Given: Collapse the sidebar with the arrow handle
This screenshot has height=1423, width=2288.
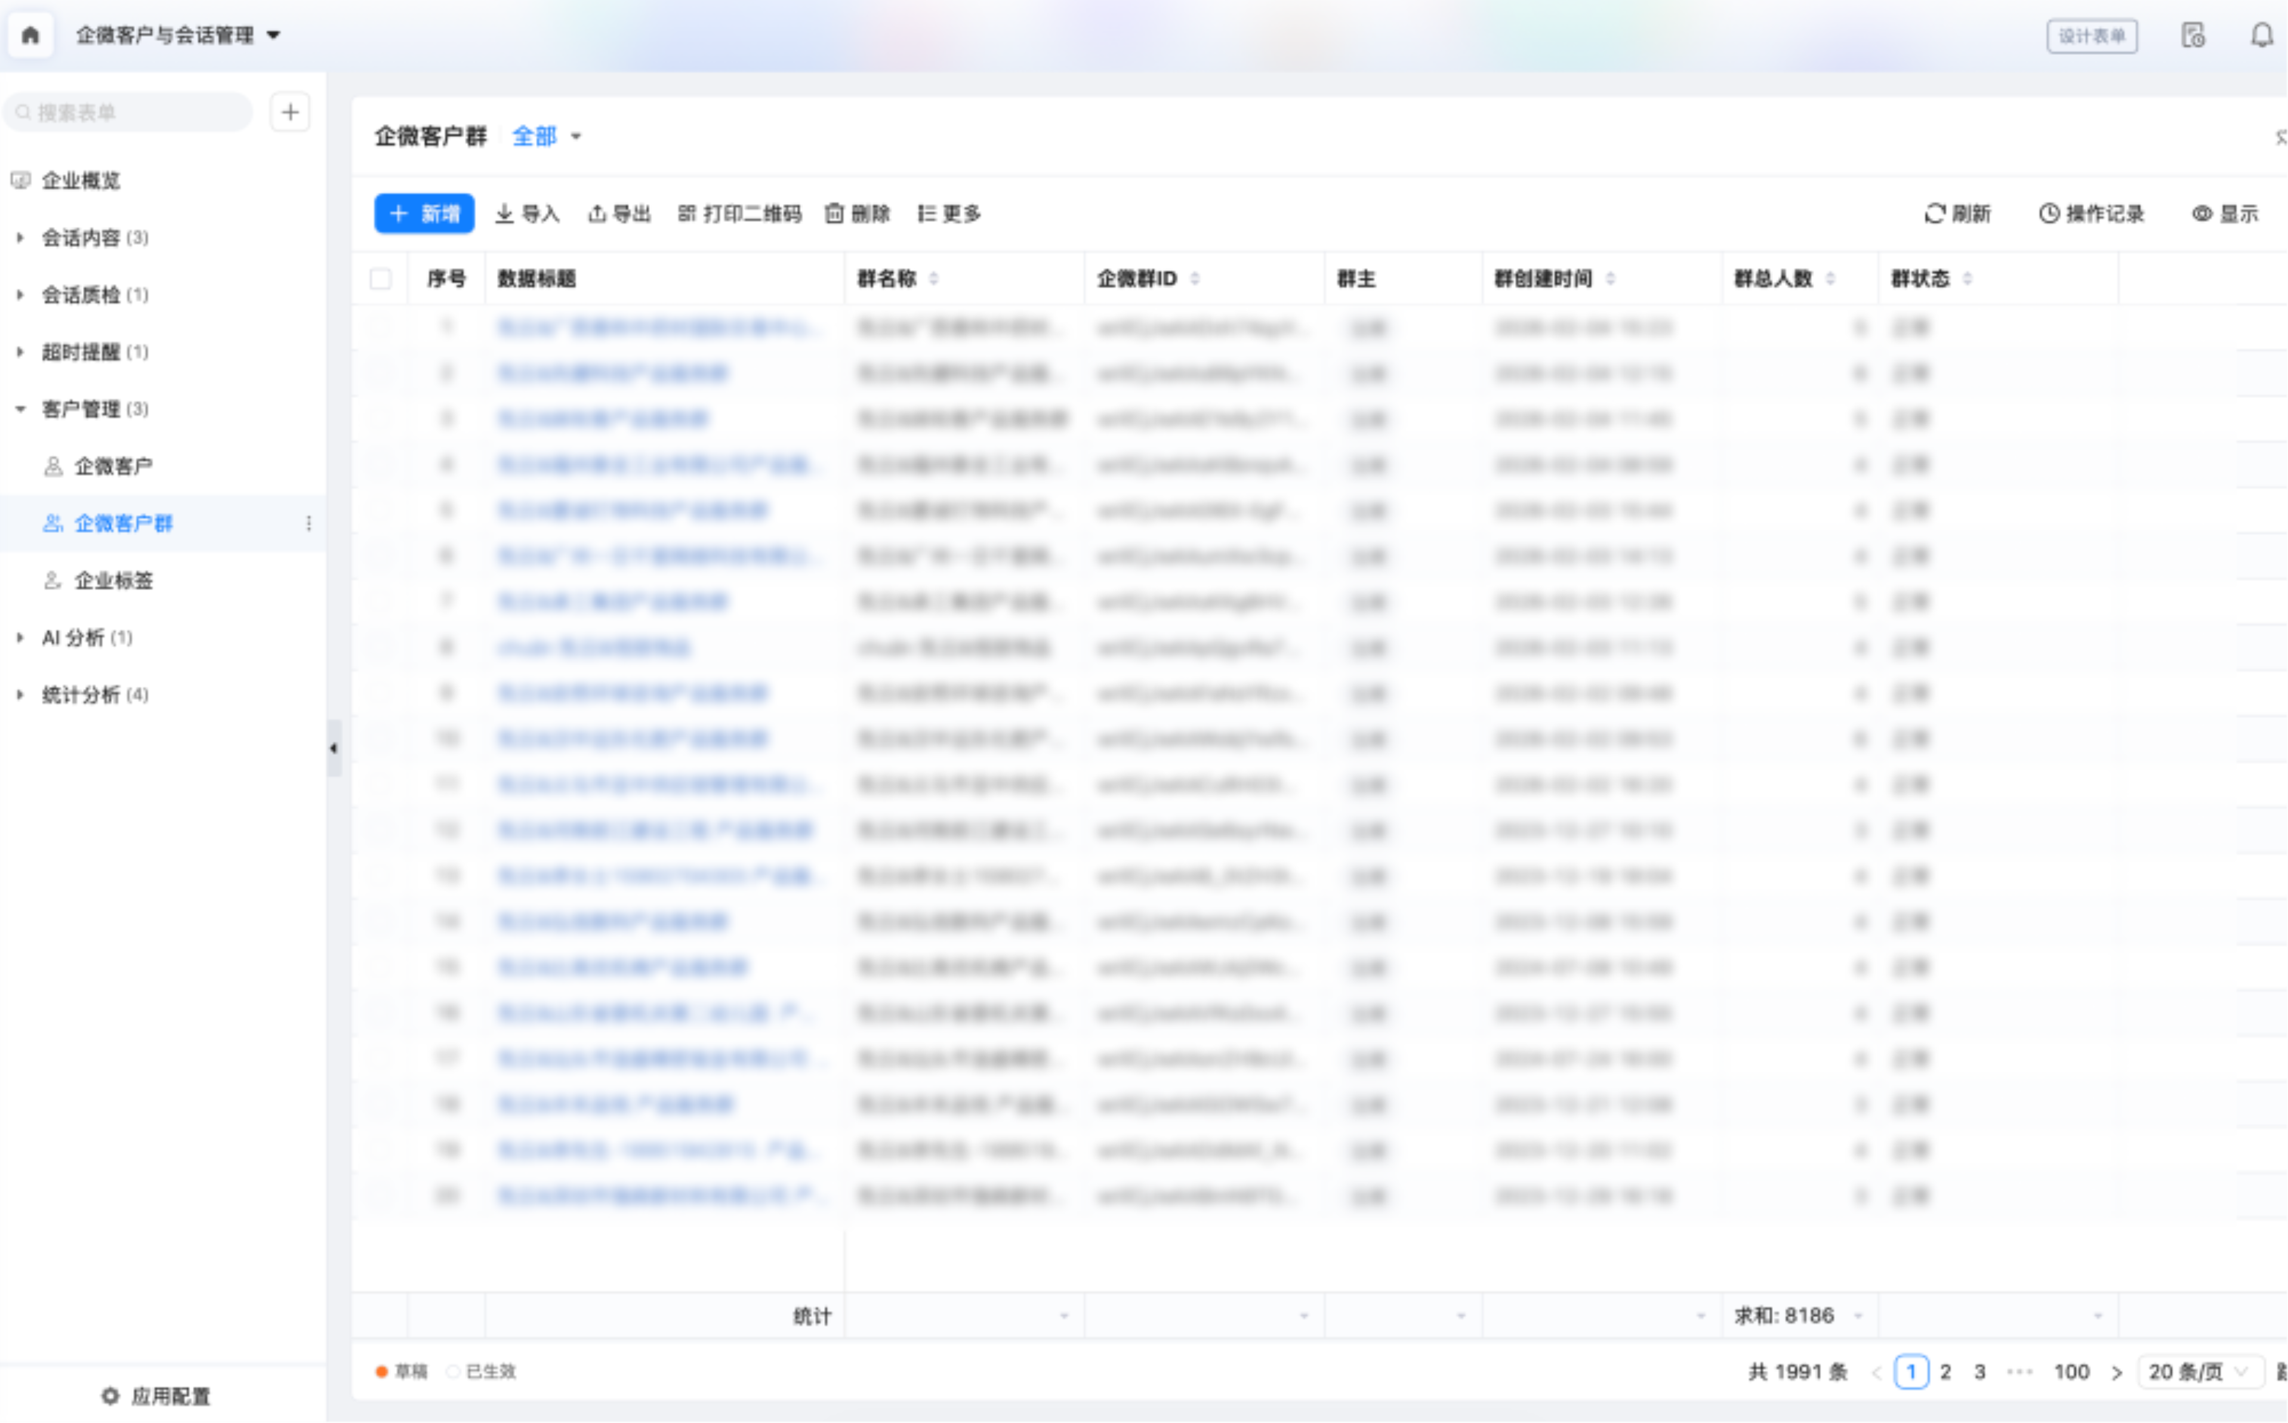Looking at the screenshot, I should click(x=334, y=748).
